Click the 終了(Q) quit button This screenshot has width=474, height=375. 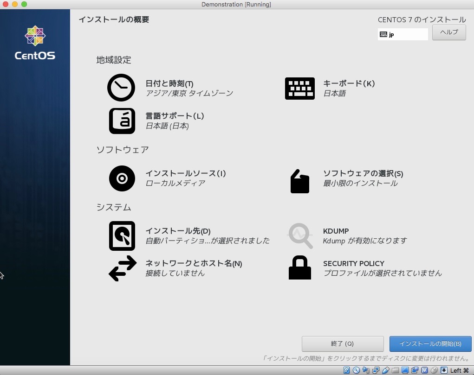click(343, 344)
